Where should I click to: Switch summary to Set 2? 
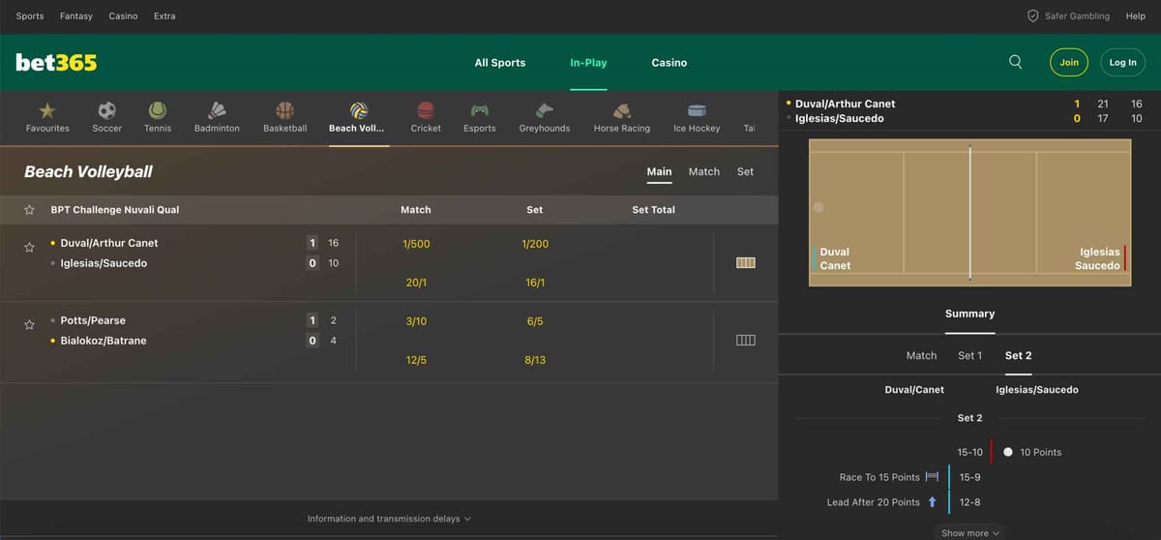[1018, 355]
